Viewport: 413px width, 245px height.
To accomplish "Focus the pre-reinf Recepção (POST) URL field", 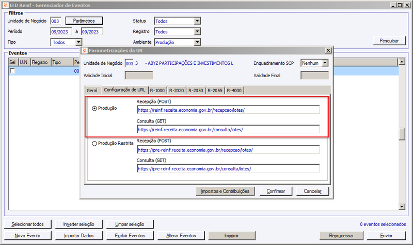I will [228, 150].
